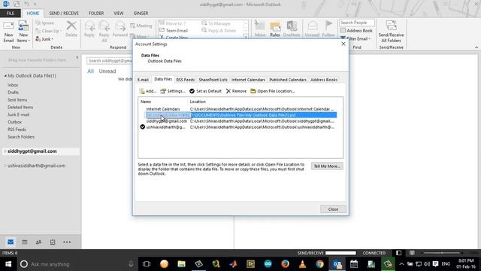Open the Junk dropdown
Screen dimensions: 481x271
coord(44,39)
